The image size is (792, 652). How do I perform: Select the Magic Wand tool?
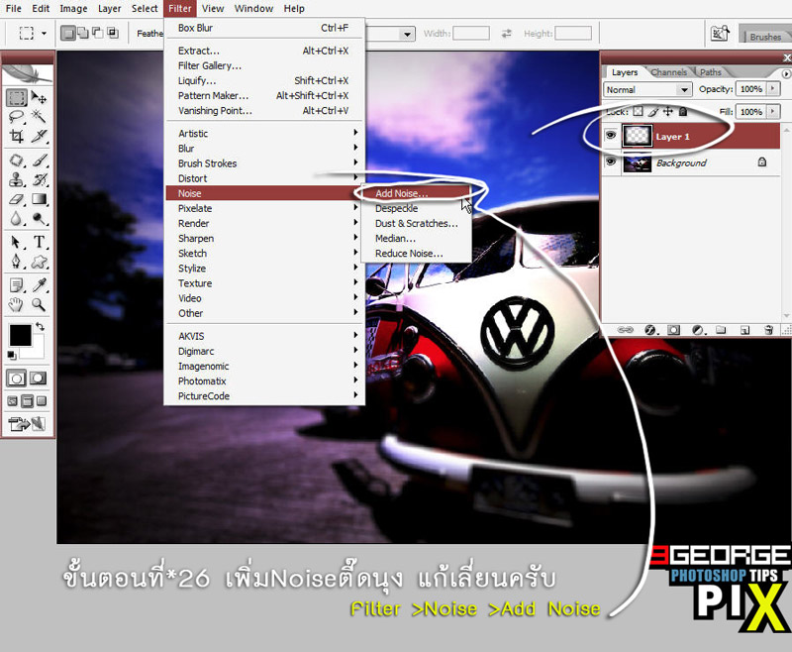coord(39,117)
